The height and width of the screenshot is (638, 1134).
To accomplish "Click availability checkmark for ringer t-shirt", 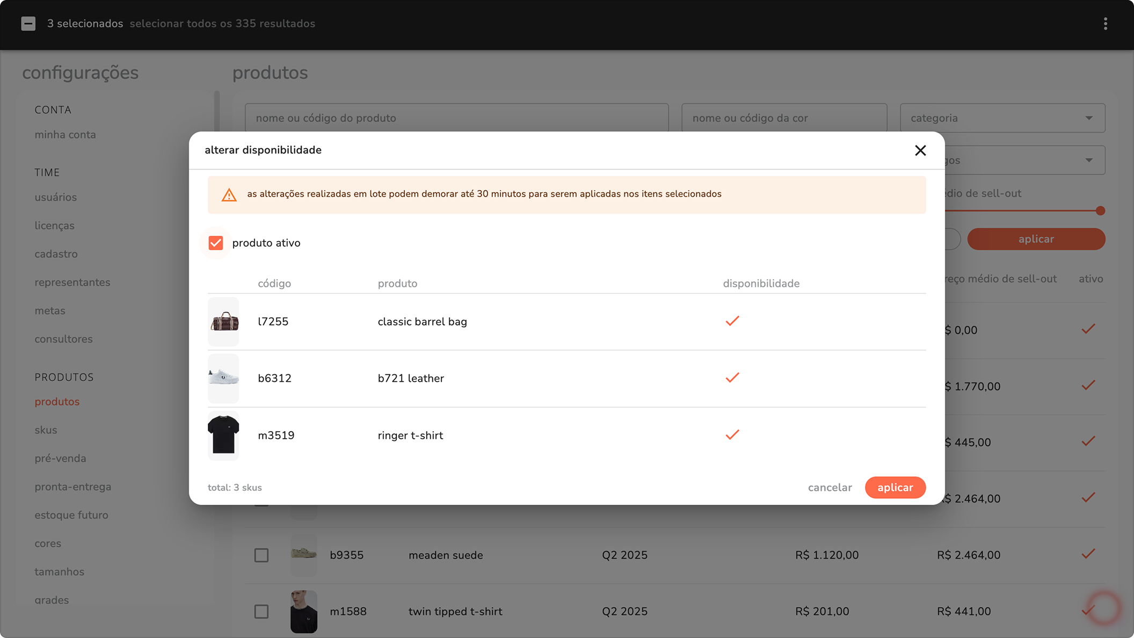I will pos(732,435).
